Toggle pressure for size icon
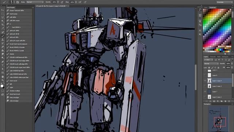The height and width of the screenshot is (132, 234). tap(85, 2)
